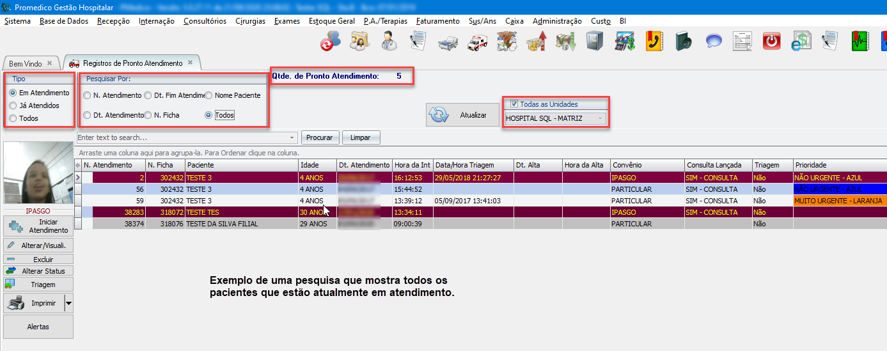Uncheck the Todas as Unidades checkbox

[x=514, y=104]
